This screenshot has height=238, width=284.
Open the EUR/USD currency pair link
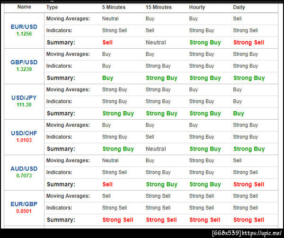pyautogui.click(x=24, y=27)
